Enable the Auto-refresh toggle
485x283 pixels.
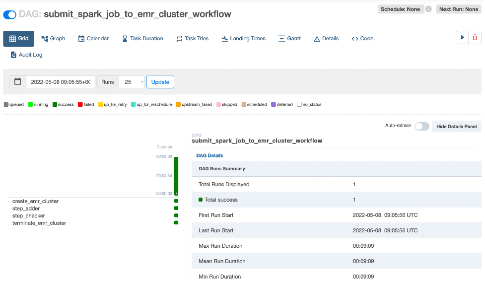(421, 126)
